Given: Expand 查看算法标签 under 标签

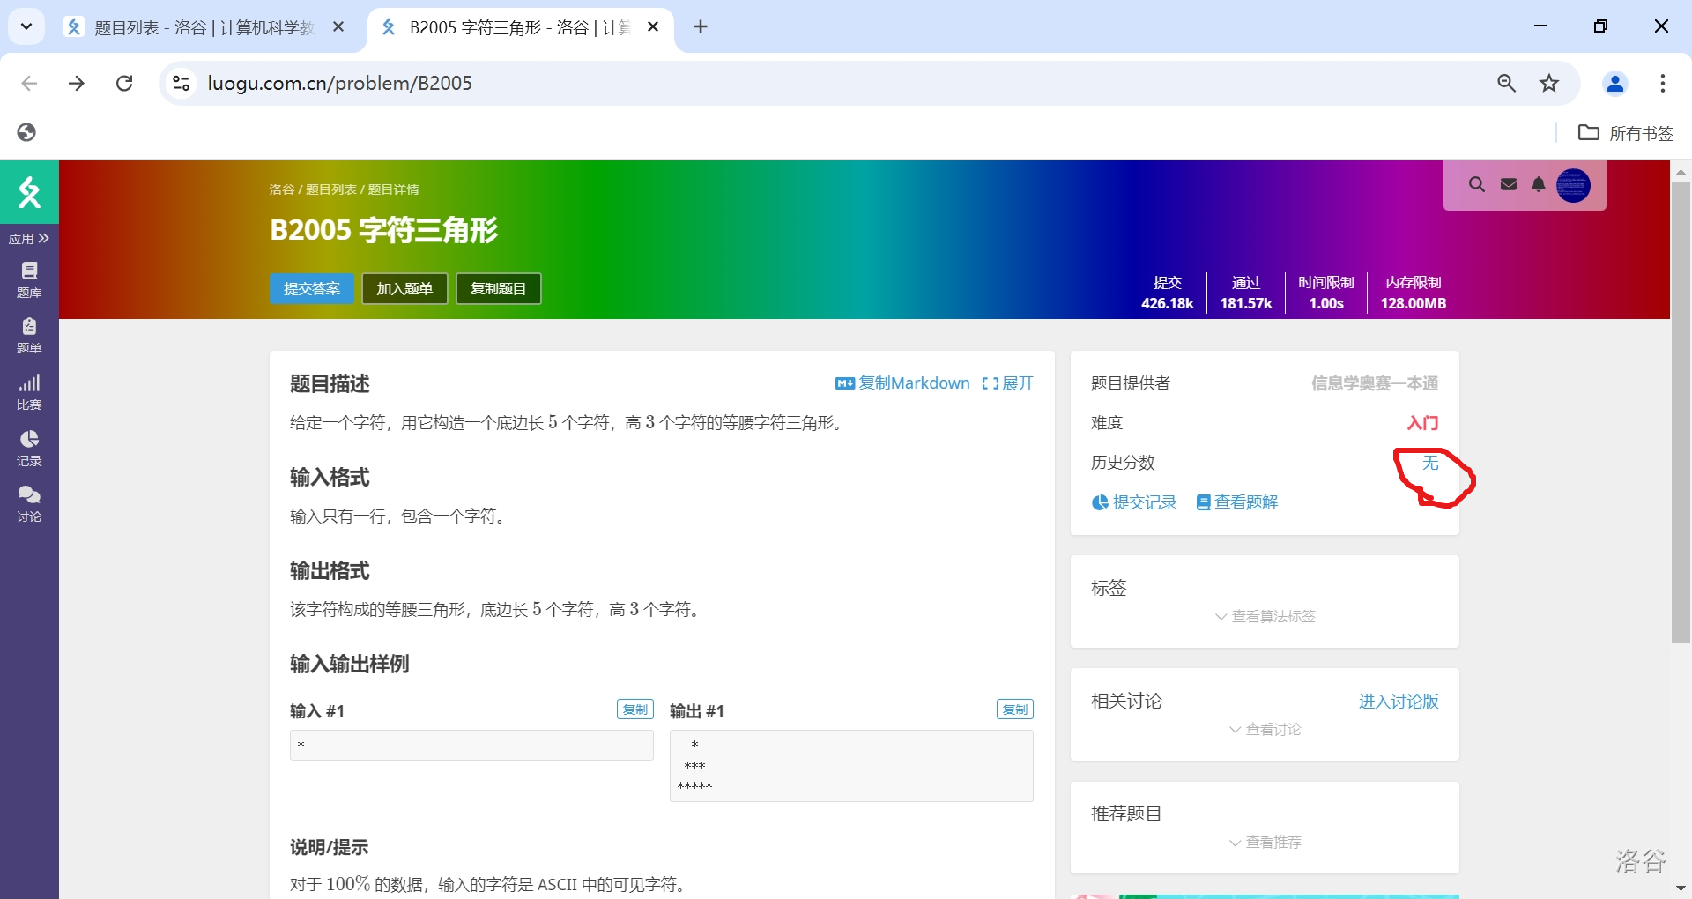Looking at the screenshot, I should tap(1265, 616).
